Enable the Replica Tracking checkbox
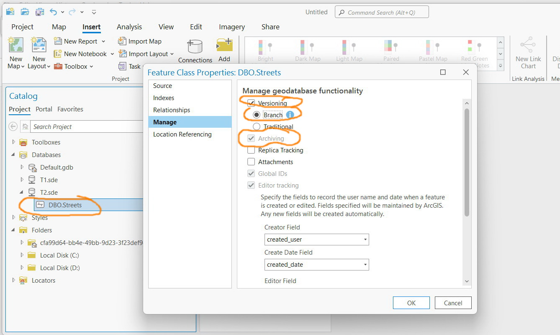This screenshot has width=560, height=335. point(251,150)
